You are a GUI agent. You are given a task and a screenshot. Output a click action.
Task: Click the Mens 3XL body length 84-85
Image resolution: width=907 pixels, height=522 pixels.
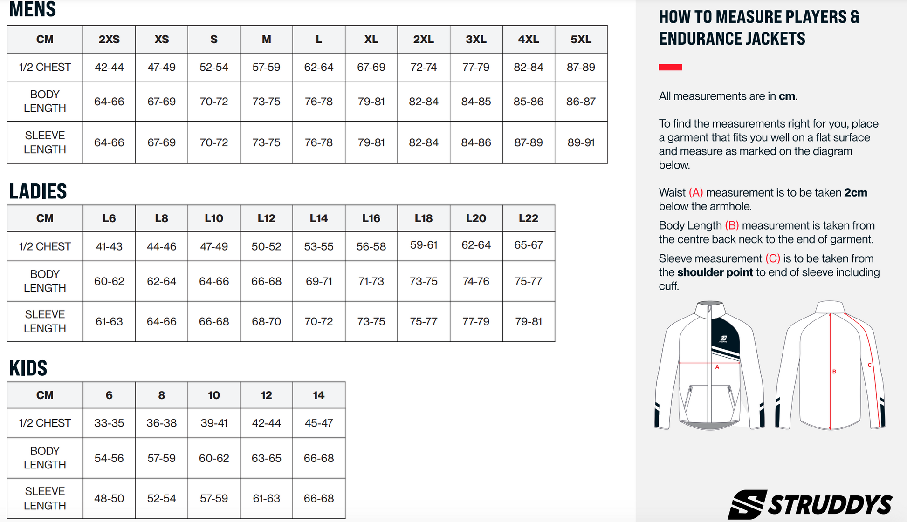pos(476,102)
